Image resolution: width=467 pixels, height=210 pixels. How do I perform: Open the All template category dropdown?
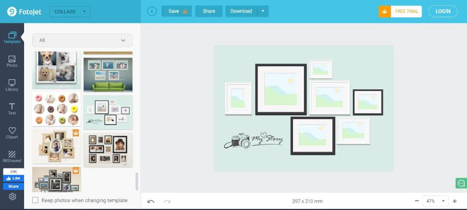82,40
